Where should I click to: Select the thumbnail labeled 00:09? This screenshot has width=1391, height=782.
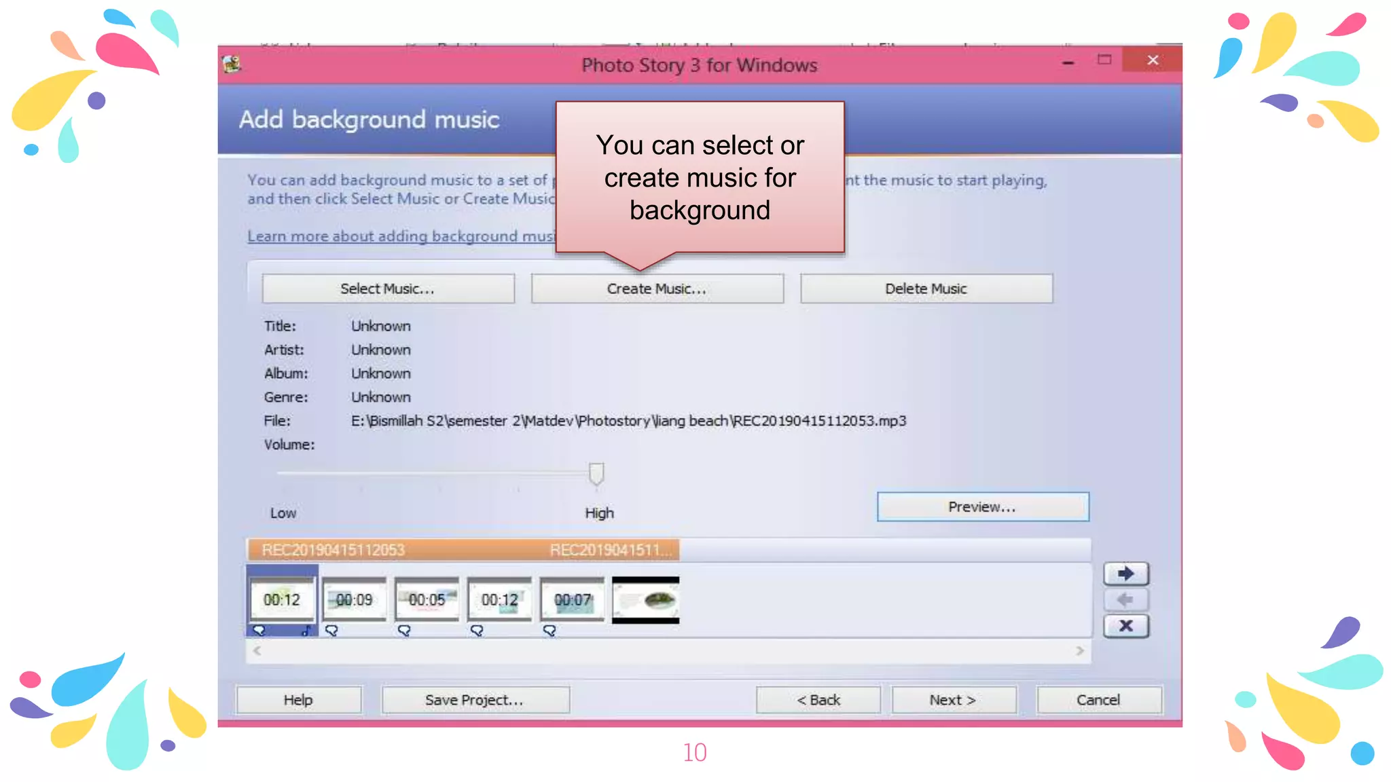355,599
